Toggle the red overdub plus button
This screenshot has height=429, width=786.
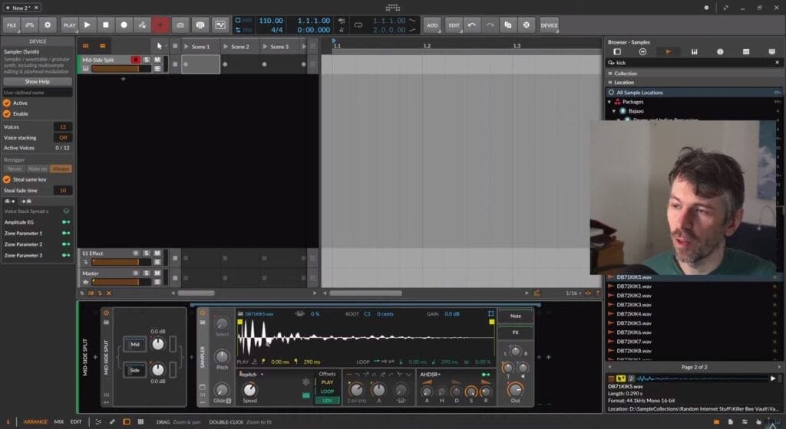tap(160, 25)
